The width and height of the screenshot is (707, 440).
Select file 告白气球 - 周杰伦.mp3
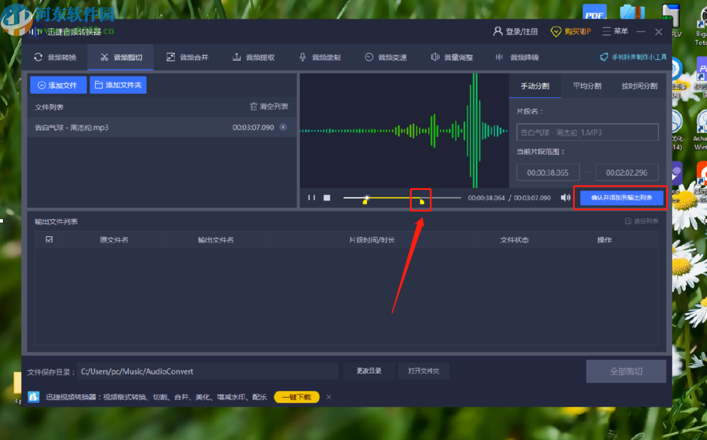(x=161, y=127)
